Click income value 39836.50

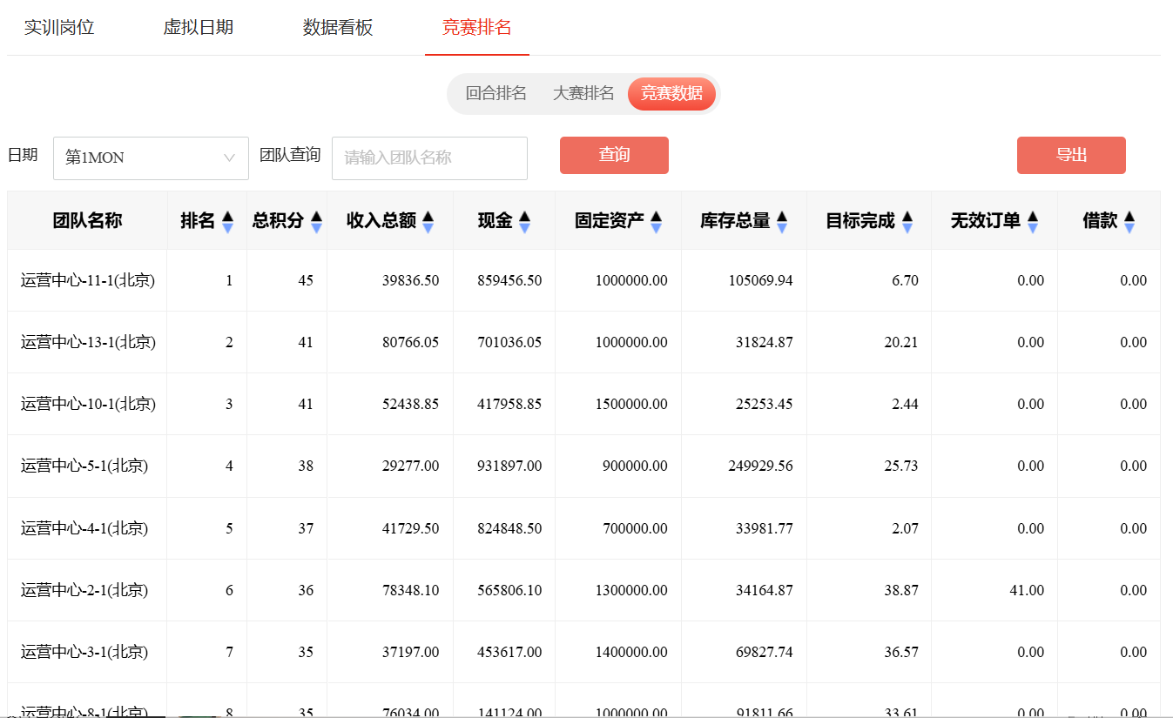[410, 280]
